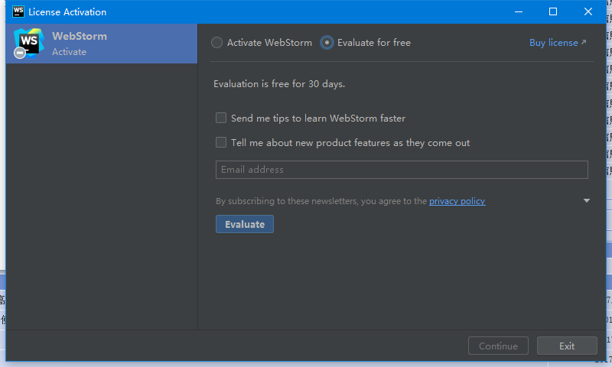This screenshot has width=612, height=367.
Task: Focus the Email address field
Action: (x=402, y=170)
